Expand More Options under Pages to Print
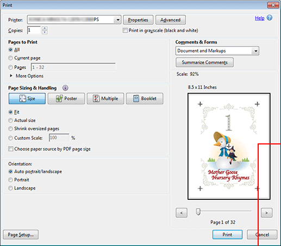 [x=27, y=76]
